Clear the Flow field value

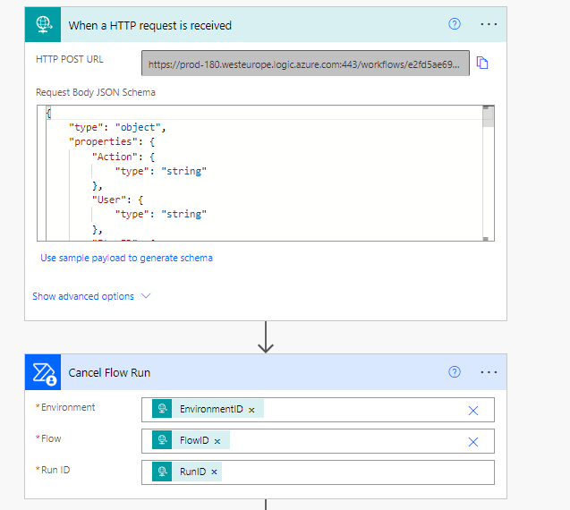tap(473, 441)
